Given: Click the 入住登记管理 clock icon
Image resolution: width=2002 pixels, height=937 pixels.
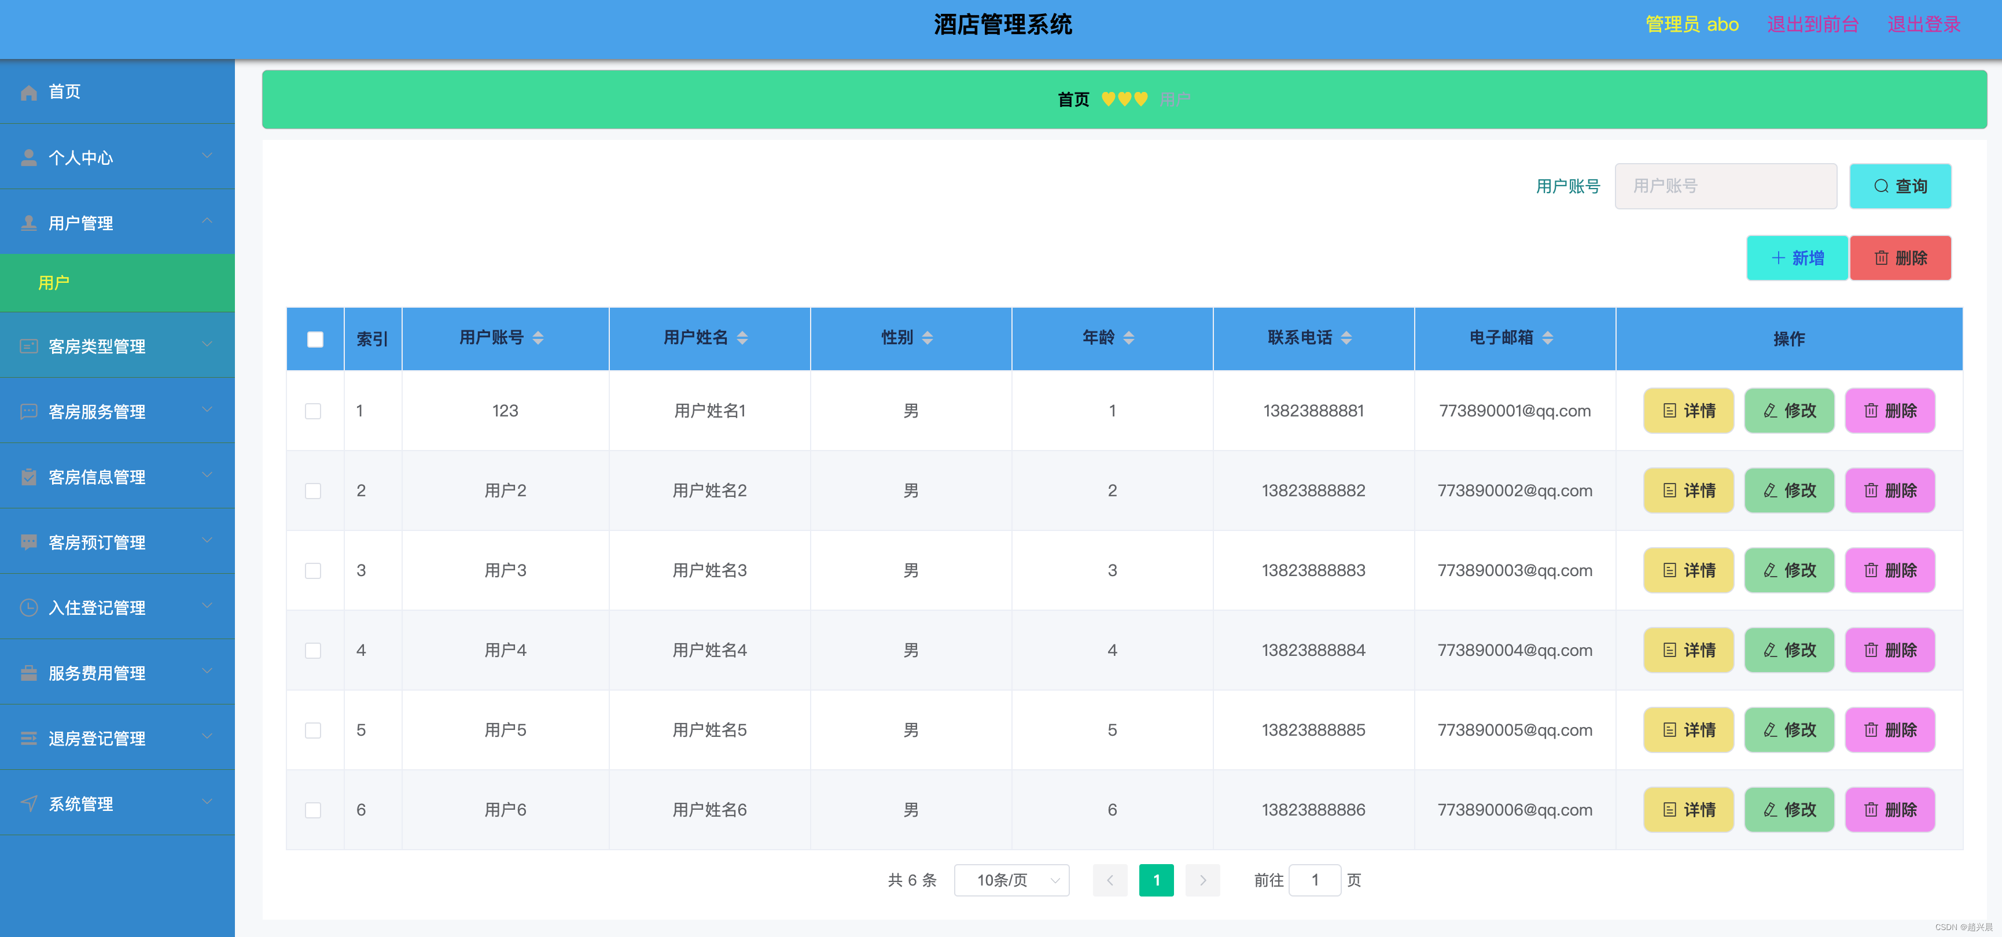Looking at the screenshot, I should (x=29, y=607).
